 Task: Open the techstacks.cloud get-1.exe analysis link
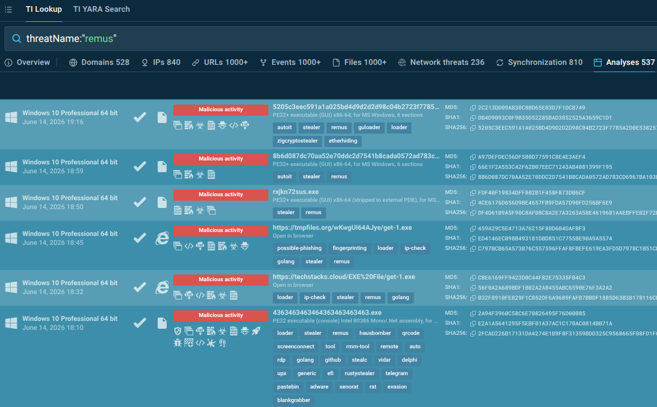[x=343, y=277]
